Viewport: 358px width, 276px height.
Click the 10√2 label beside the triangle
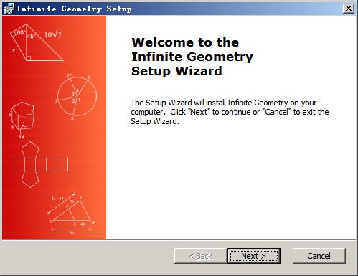point(53,34)
